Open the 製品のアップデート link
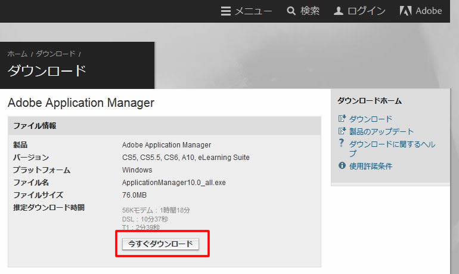The width and height of the screenshot is (459, 274). [x=381, y=131]
